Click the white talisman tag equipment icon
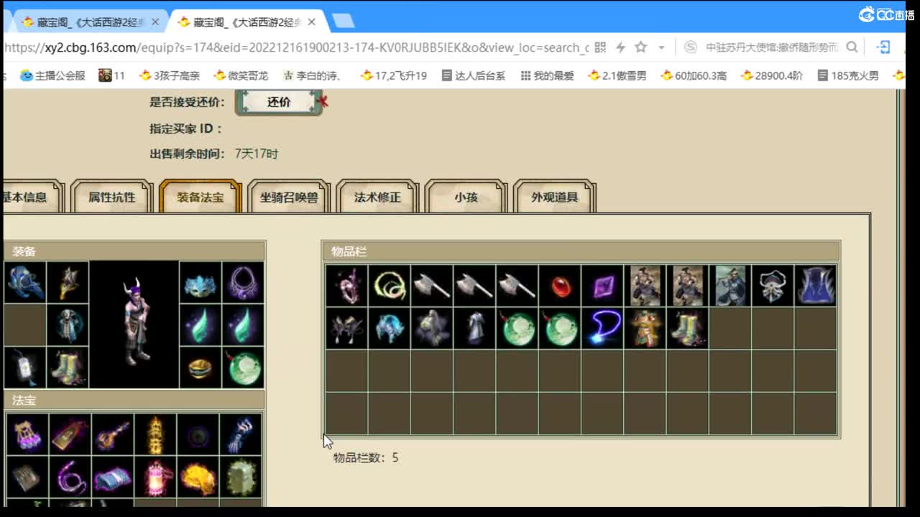Screen dimensions: 920x517 tap(24, 368)
